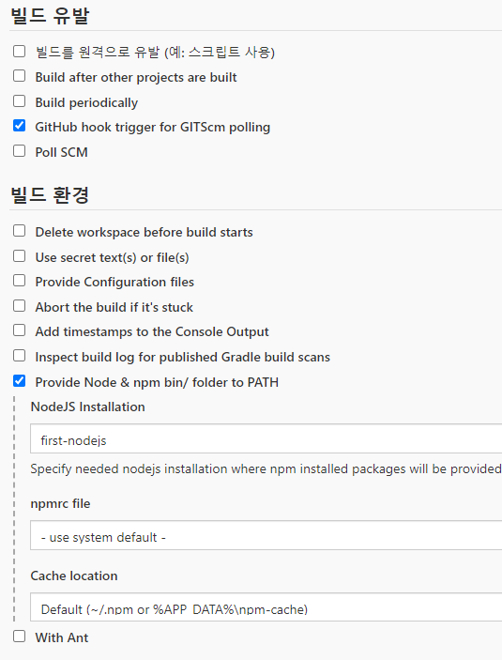Uncheck Provide Node & npm bin/ folder to PATH
This screenshot has height=660, width=502.
click(x=20, y=381)
